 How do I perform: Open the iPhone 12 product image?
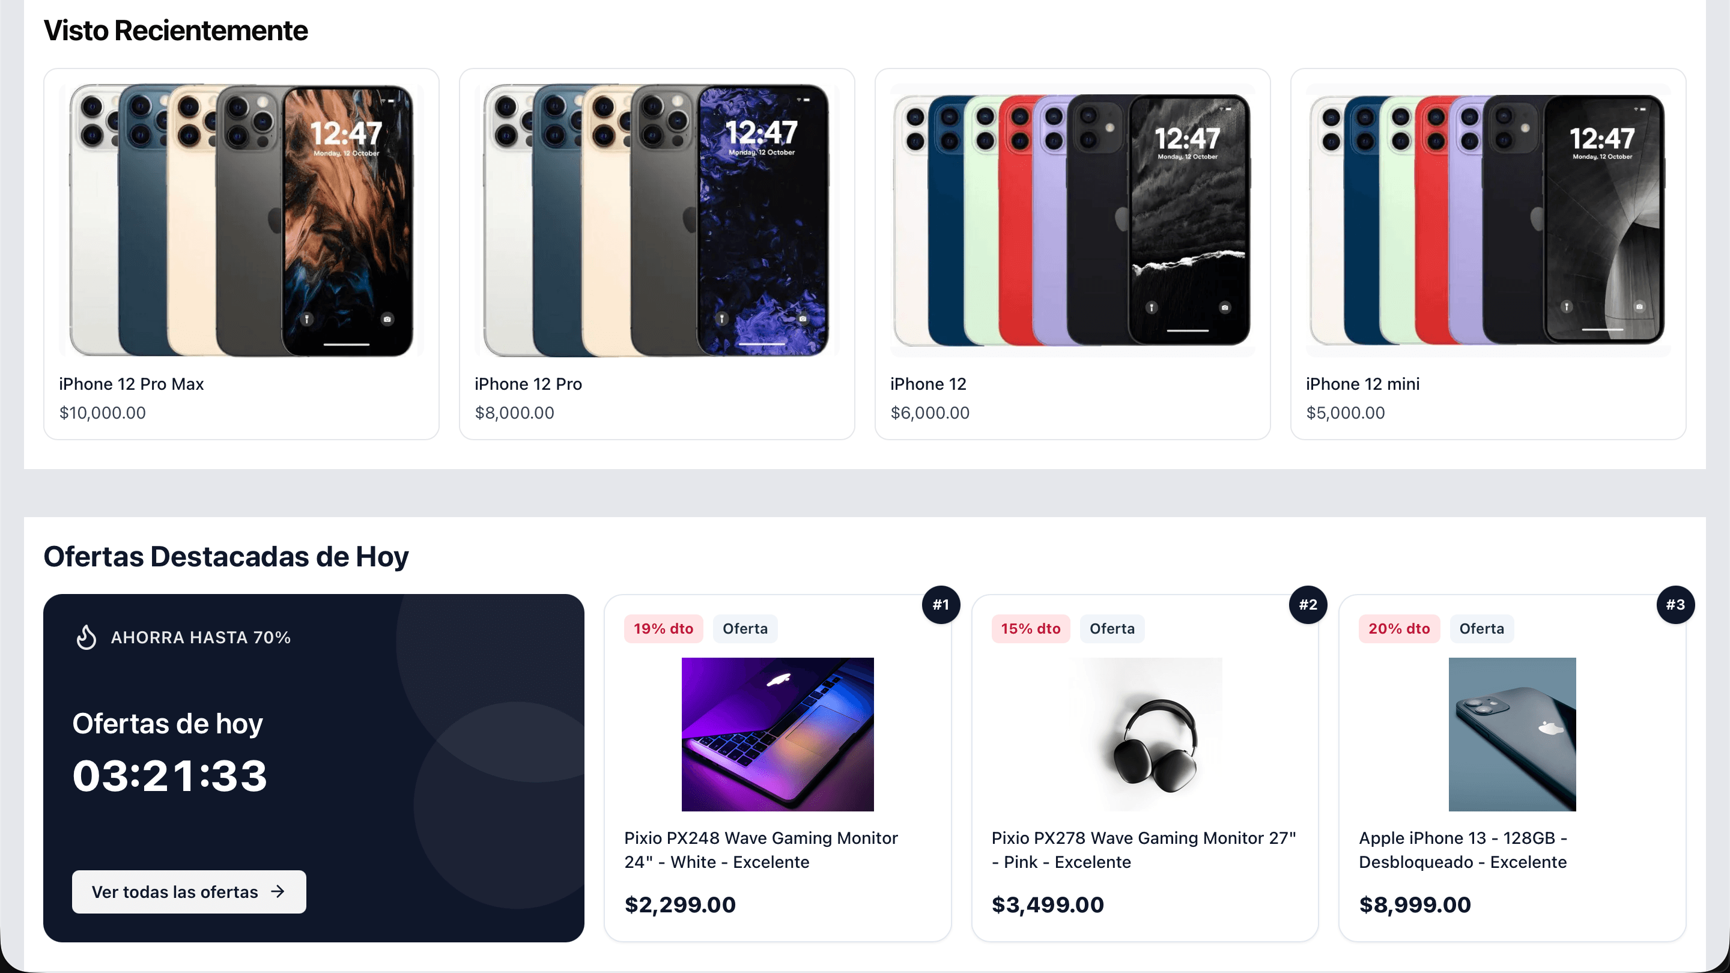pyautogui.click(x=1072, y=220)
